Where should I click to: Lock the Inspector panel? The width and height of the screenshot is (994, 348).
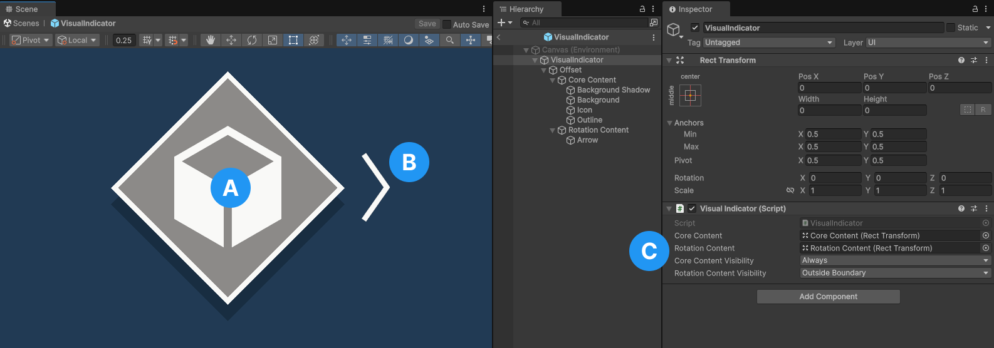975,9
